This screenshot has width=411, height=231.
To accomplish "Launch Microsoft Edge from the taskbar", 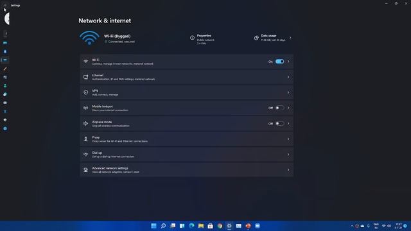I will (x=191, y=226).
